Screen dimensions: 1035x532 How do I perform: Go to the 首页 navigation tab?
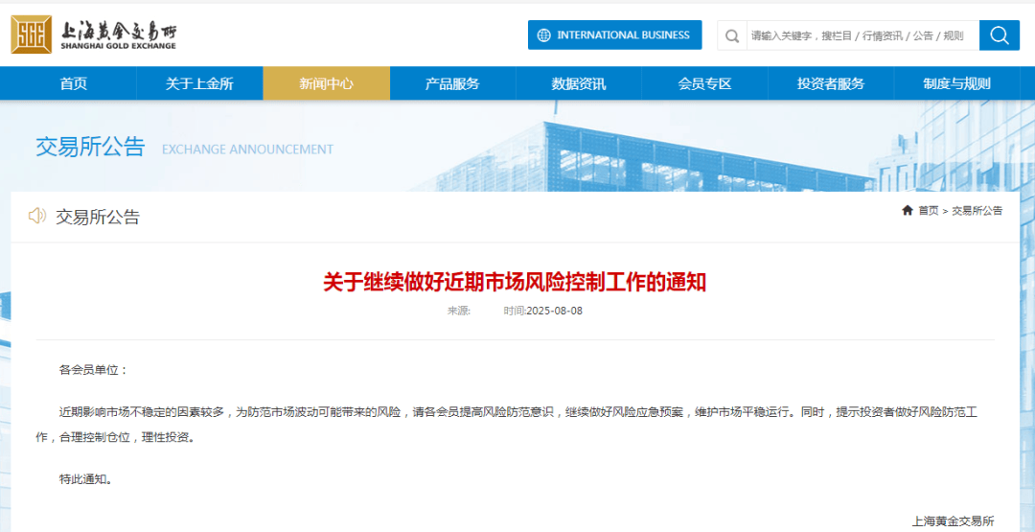[73, 83]
